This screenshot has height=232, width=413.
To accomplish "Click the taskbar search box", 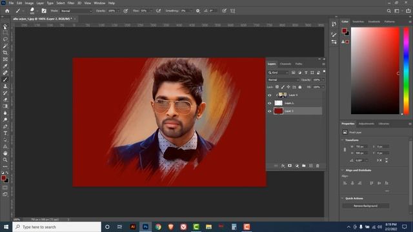I will (57, 227).
